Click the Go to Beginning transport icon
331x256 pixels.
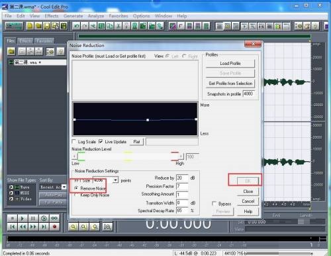[13, 227]
